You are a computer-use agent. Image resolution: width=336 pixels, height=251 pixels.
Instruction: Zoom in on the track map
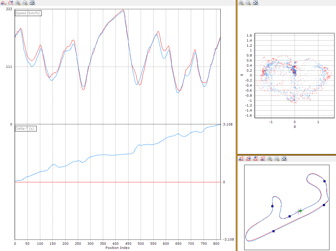coord(270,159)
